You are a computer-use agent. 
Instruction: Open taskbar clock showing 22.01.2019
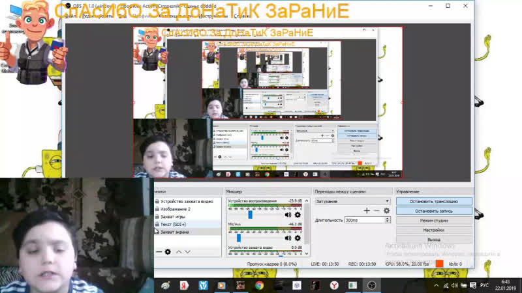pyautogui.click(x=505, y=285)
